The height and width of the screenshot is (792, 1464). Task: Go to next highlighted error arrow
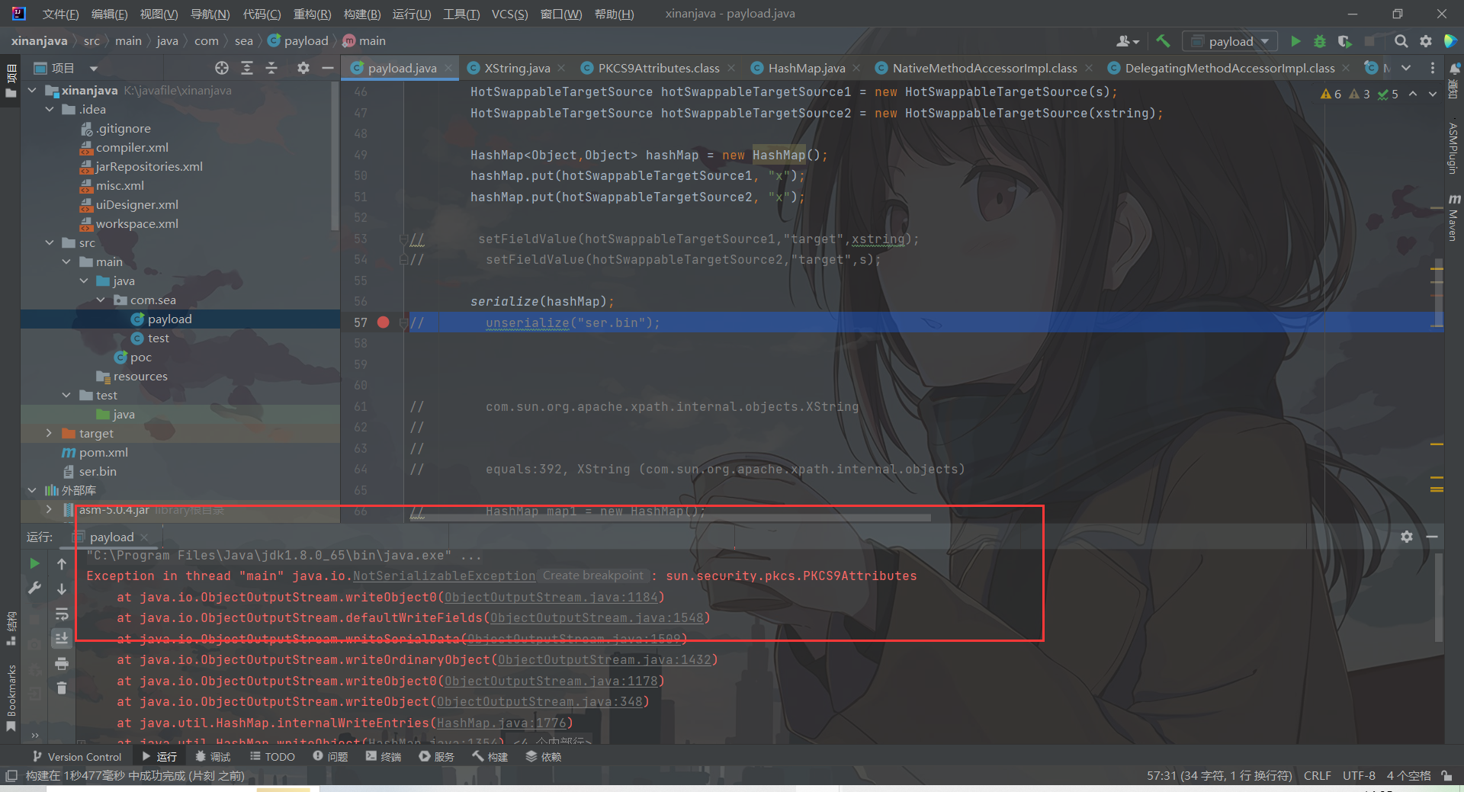(x=1432, y=94)
